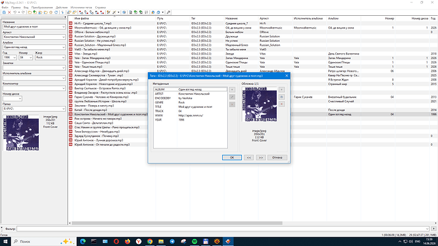438x246 pixels.
Task: Open Firefox from the taskbar
Action: tap(128, 242)
